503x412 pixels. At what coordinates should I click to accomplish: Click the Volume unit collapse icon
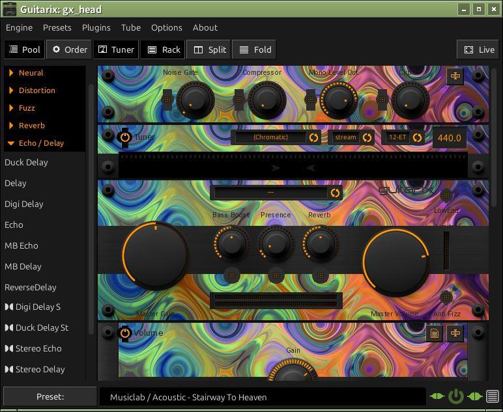455,334
